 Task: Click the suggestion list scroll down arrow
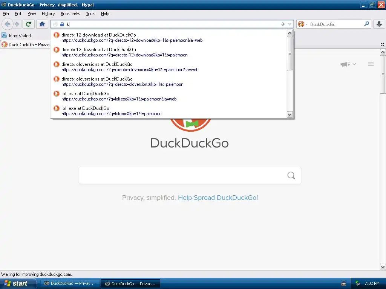290,114
